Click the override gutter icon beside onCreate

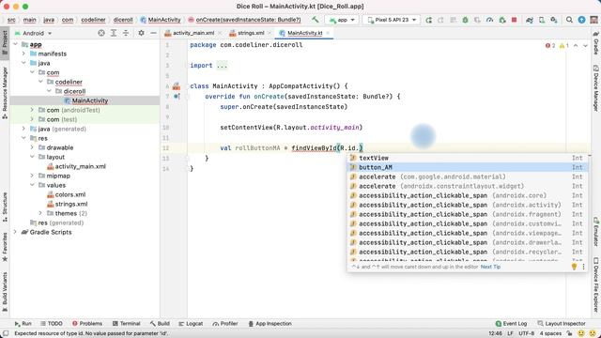point(177,96)
